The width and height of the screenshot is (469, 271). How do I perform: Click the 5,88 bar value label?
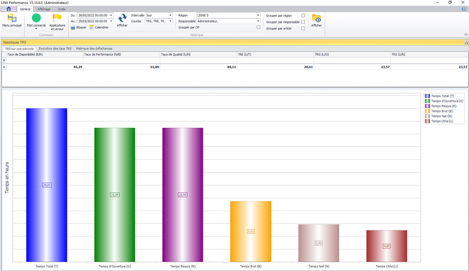[319, 243]
